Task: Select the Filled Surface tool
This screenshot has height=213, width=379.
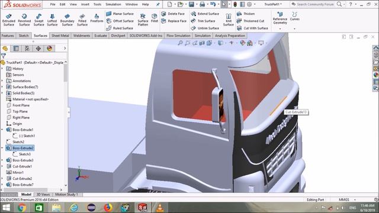Action: 82,20
